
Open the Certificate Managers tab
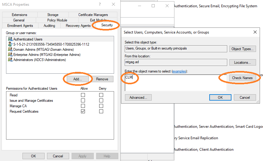pyautogui.click(x=93, y=15)
